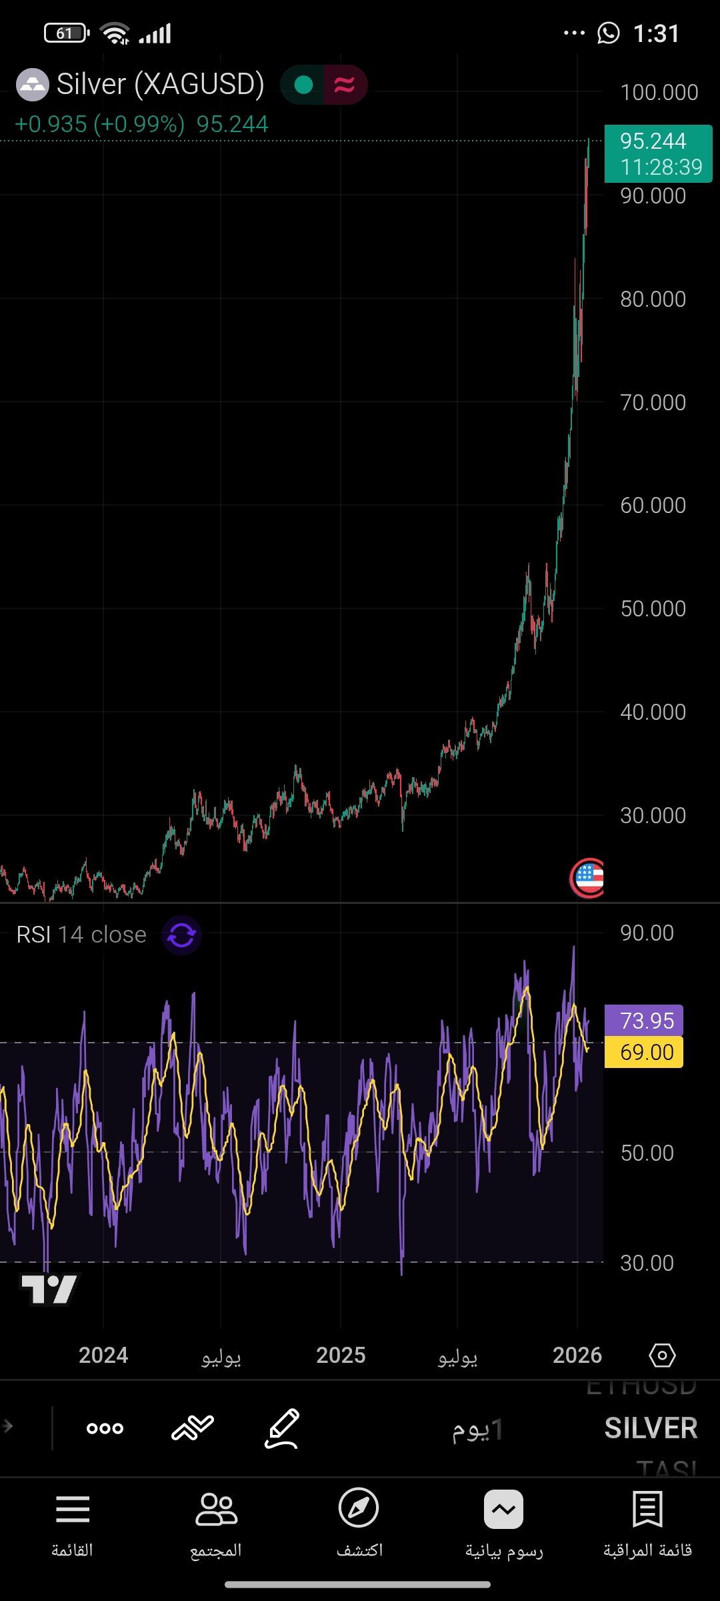Screen dimensions: 720x1601
Task: Open the US flag economic event marker
Action: pos(587,878)
